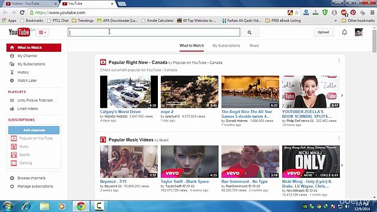Open options menu for Popular Right Now
Image resolution: width=377 pixels, height=212 pixels.
click(x=339, y=61)
